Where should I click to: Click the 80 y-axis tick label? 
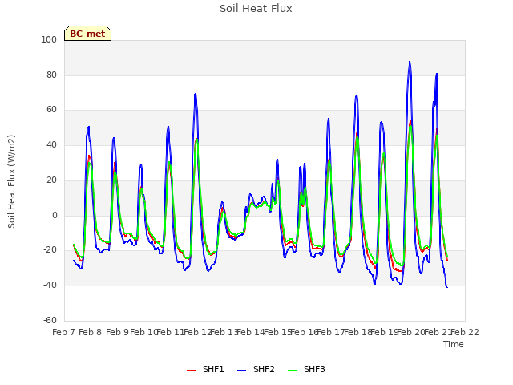(x=51, y=75)
